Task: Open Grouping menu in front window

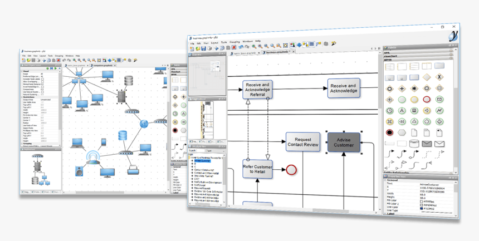Action: (234, 42)
